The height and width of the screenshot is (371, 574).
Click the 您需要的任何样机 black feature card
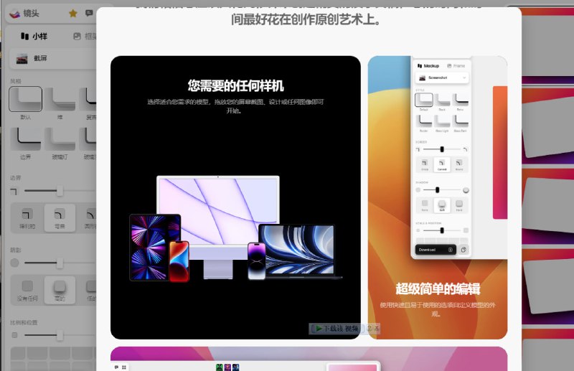click(235, 197)
